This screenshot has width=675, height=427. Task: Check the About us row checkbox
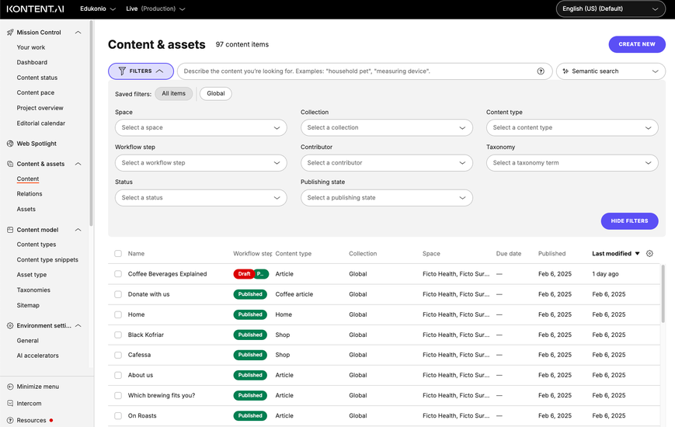pyautogui.click(x=118, y=375)
